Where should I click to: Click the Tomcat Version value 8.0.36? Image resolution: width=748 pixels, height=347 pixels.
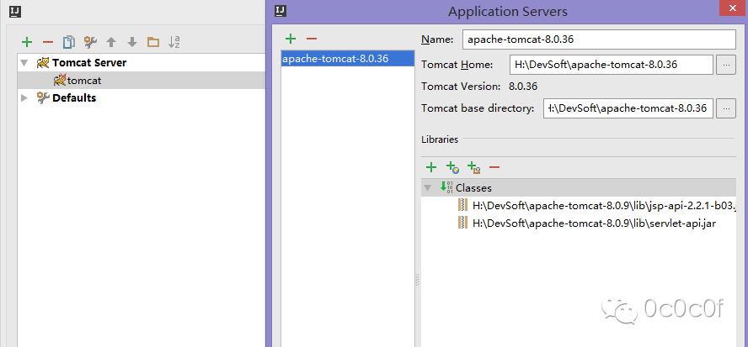coord(523,87)
